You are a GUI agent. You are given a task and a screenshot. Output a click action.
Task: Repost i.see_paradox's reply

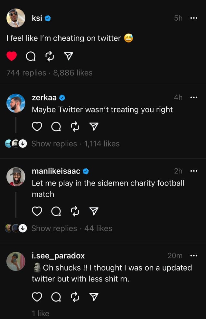[75, 296]
